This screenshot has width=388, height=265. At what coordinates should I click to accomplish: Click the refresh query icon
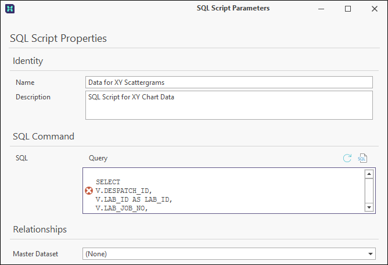point(347,158)
